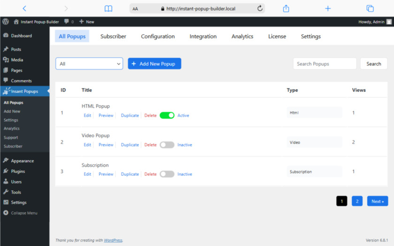Delete the Video Popup

tap(150, 145)
